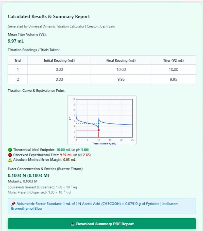
Task: Click 'Titration Curve & Equivalence Point:' label
Action: pos(36,90)
